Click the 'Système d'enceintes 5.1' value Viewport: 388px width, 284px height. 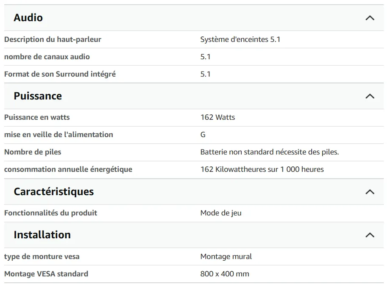tap(240, 39)
